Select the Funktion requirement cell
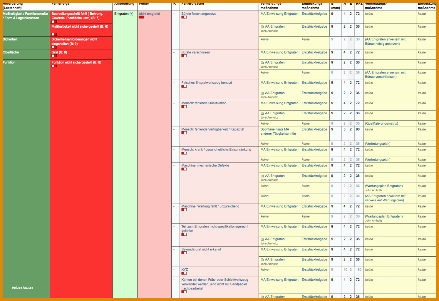This screenshot has width=439, height=301. click(x=26, y=179)
